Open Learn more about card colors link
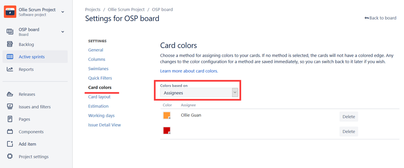 click(x=189, y=71)
